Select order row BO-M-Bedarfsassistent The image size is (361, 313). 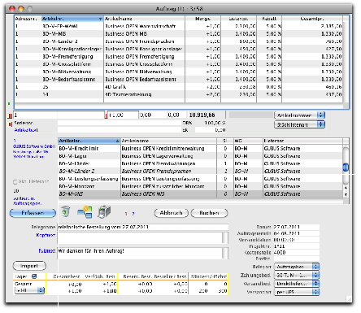click(179, 80)
